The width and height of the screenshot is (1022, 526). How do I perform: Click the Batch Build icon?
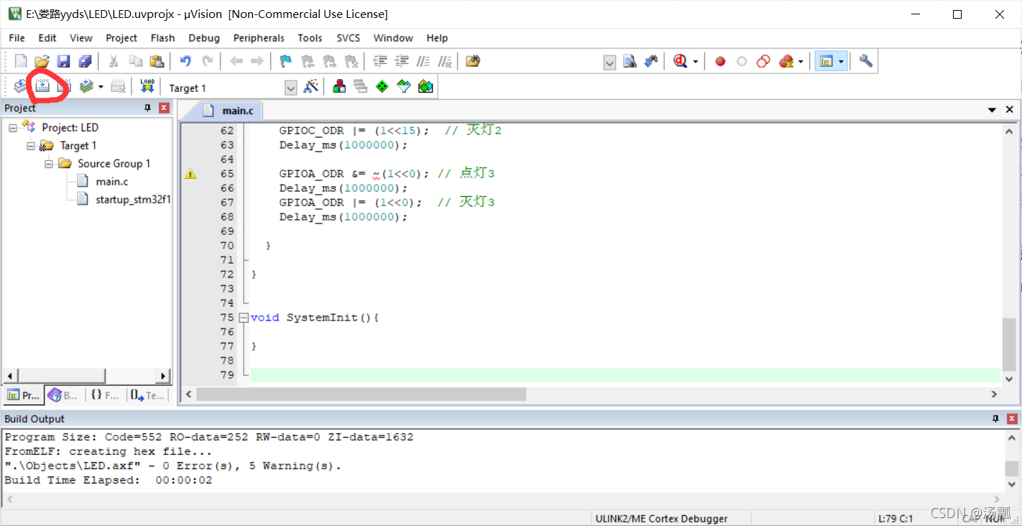pos(86,87)
